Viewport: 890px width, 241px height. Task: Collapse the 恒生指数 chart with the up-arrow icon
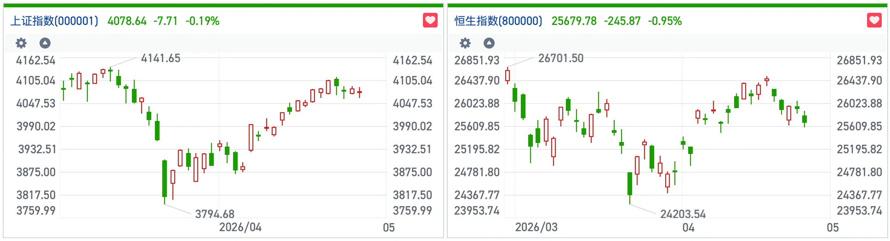[489, 43]
